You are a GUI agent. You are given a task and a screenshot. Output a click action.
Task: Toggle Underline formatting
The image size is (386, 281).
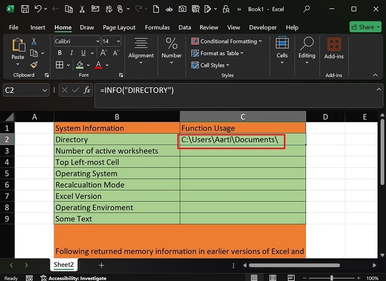click(x=82, y=53)
